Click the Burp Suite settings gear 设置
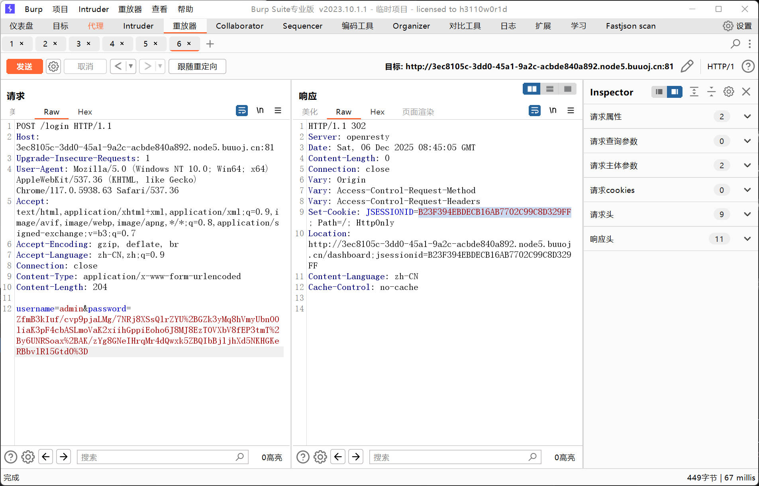The width and height of the screenshot is (759, 486). tap(737, 26)
